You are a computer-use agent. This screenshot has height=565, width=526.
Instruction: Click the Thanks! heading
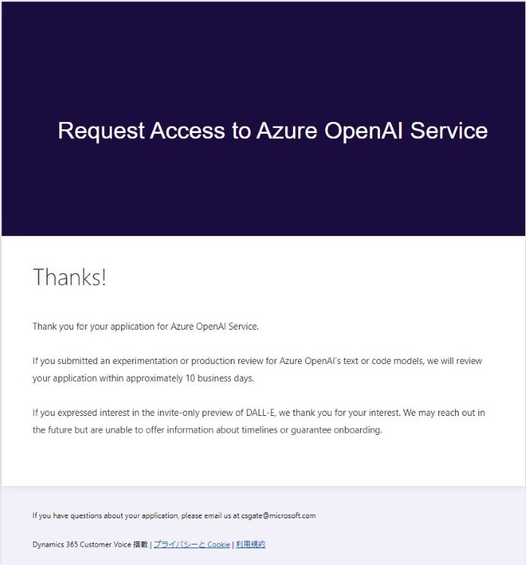coord(69,278)
